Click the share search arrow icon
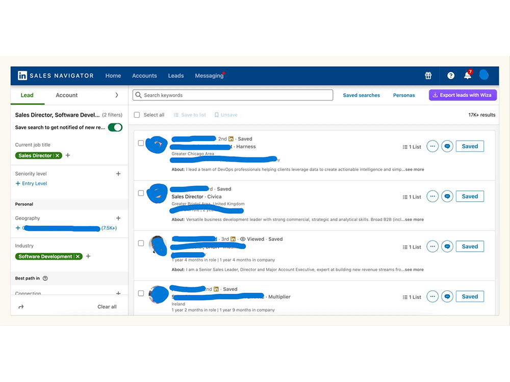Screen dimensions: 510x382 point(21,307)
